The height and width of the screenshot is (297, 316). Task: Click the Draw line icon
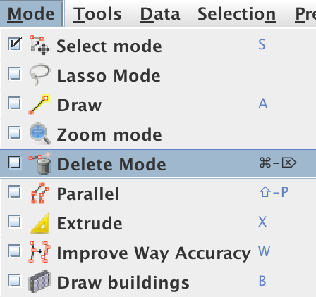coord(39,105)
